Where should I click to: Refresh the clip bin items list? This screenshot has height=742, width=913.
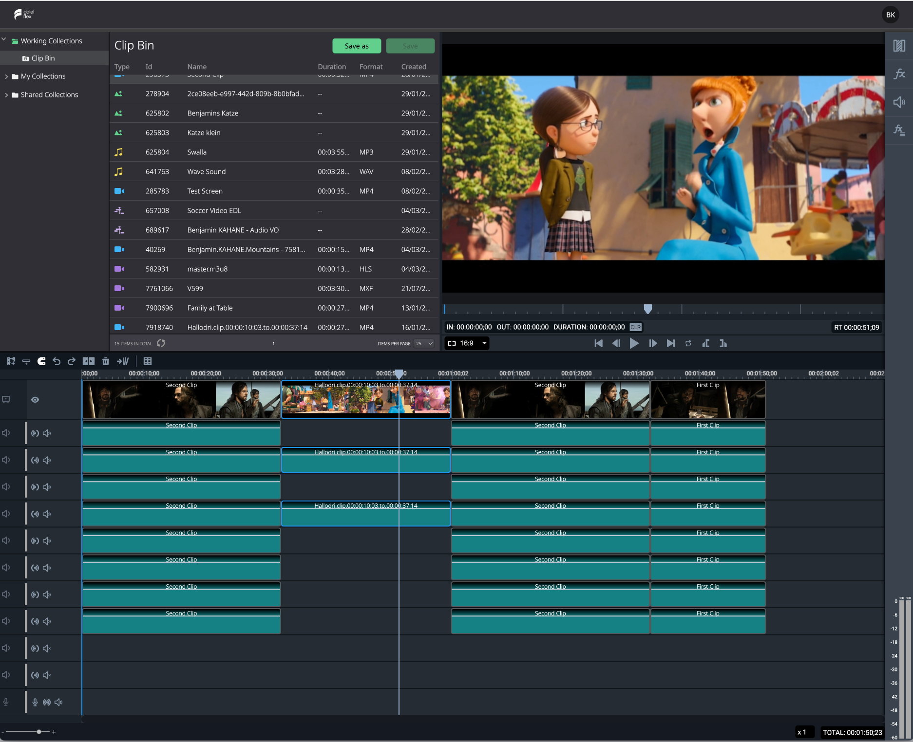coord(161,343)
